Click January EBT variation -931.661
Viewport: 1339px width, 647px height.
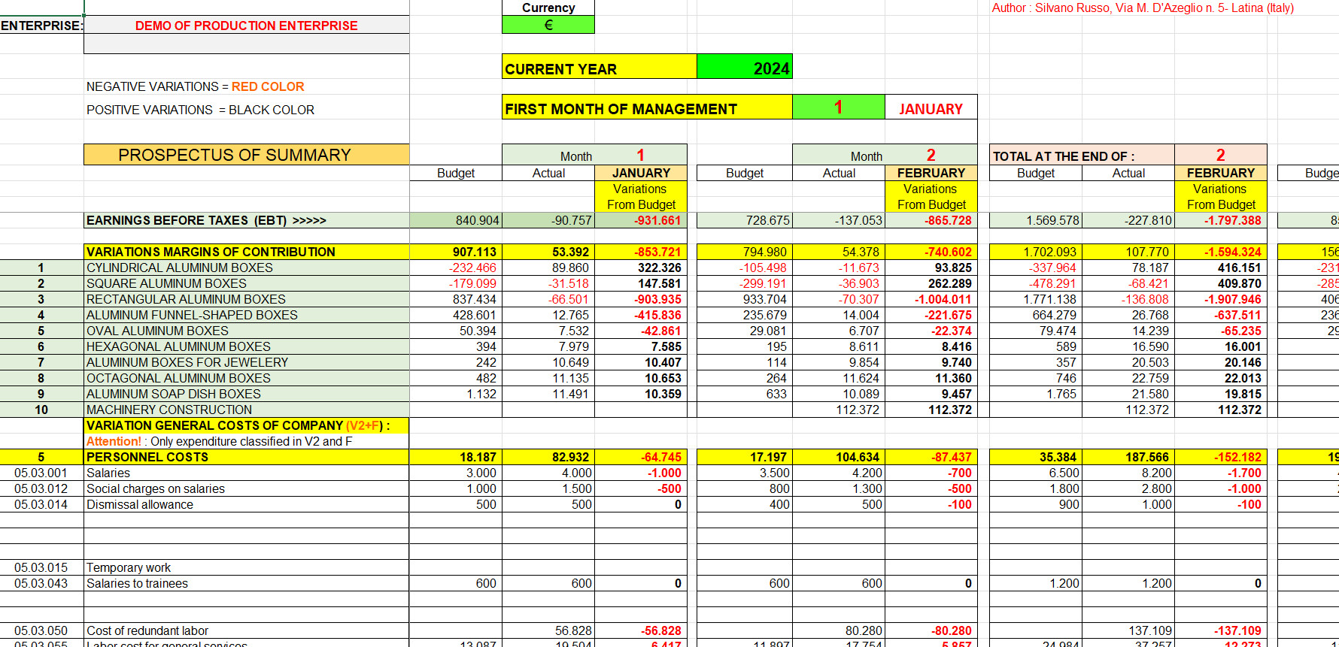tap(641, 220)
